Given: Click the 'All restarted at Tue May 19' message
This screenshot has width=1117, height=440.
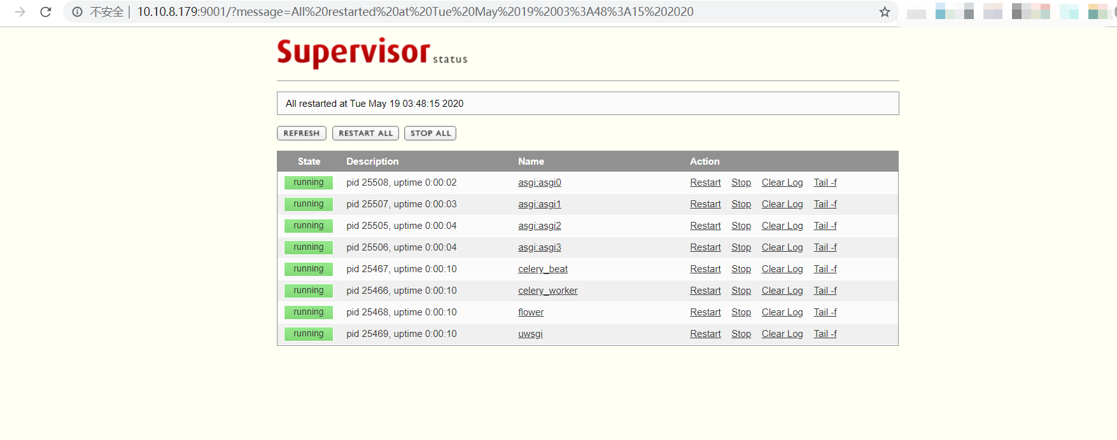Looking at the screenshot, I should (x=374, y=104).
